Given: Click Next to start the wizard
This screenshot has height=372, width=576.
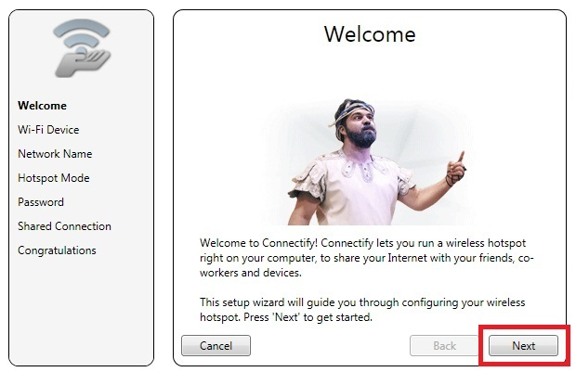Looking at the screenshot, I should (523, 346).
